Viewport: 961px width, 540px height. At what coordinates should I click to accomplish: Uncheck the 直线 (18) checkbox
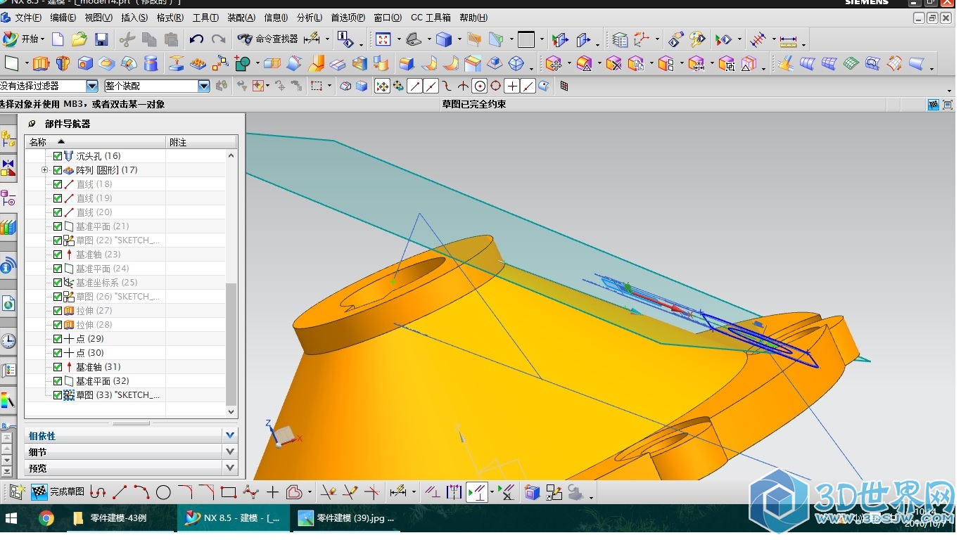click(58, 184)
